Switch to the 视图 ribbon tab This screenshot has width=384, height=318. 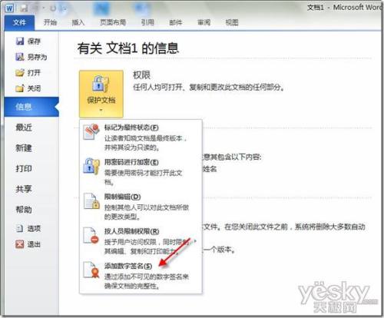click(232, 22)
